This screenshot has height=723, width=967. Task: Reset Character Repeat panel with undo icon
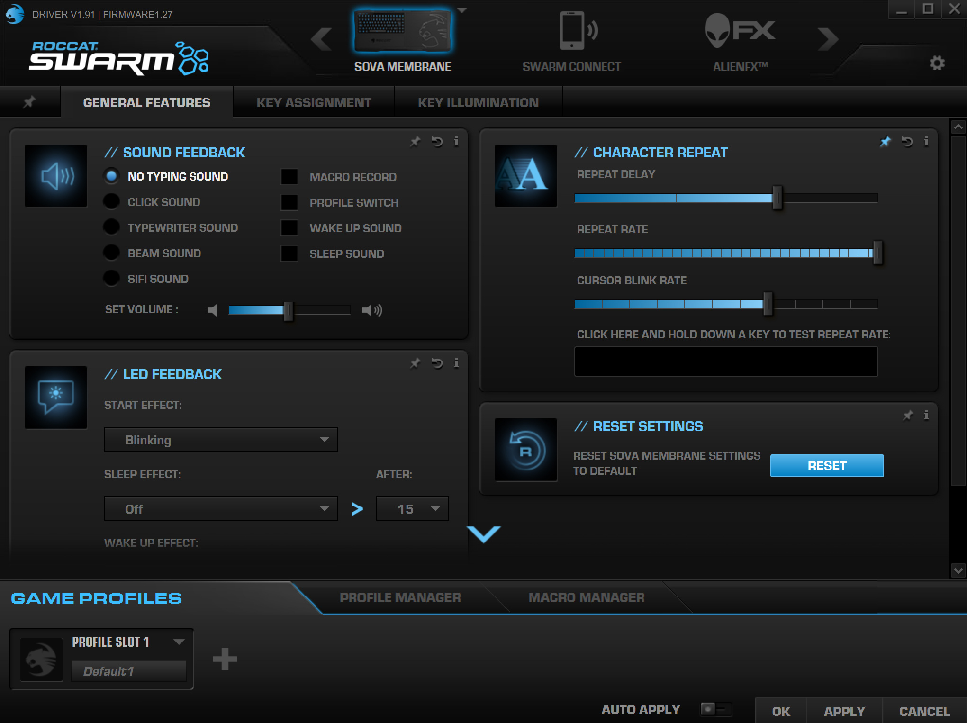click(x=907, y=141)
